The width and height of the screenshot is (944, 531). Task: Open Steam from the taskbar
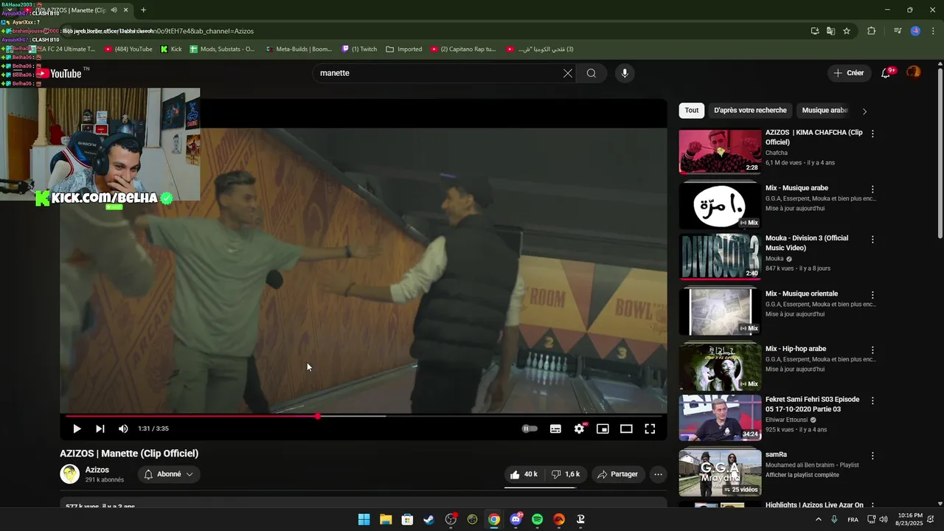tap(428, 519)
